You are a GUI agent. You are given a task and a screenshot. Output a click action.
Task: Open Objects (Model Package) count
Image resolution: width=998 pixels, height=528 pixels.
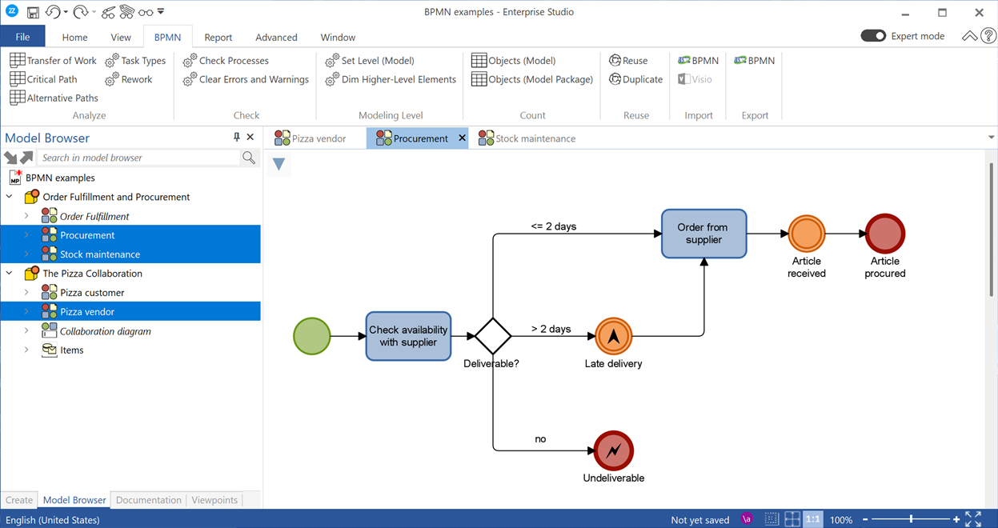tap(532, 79)
